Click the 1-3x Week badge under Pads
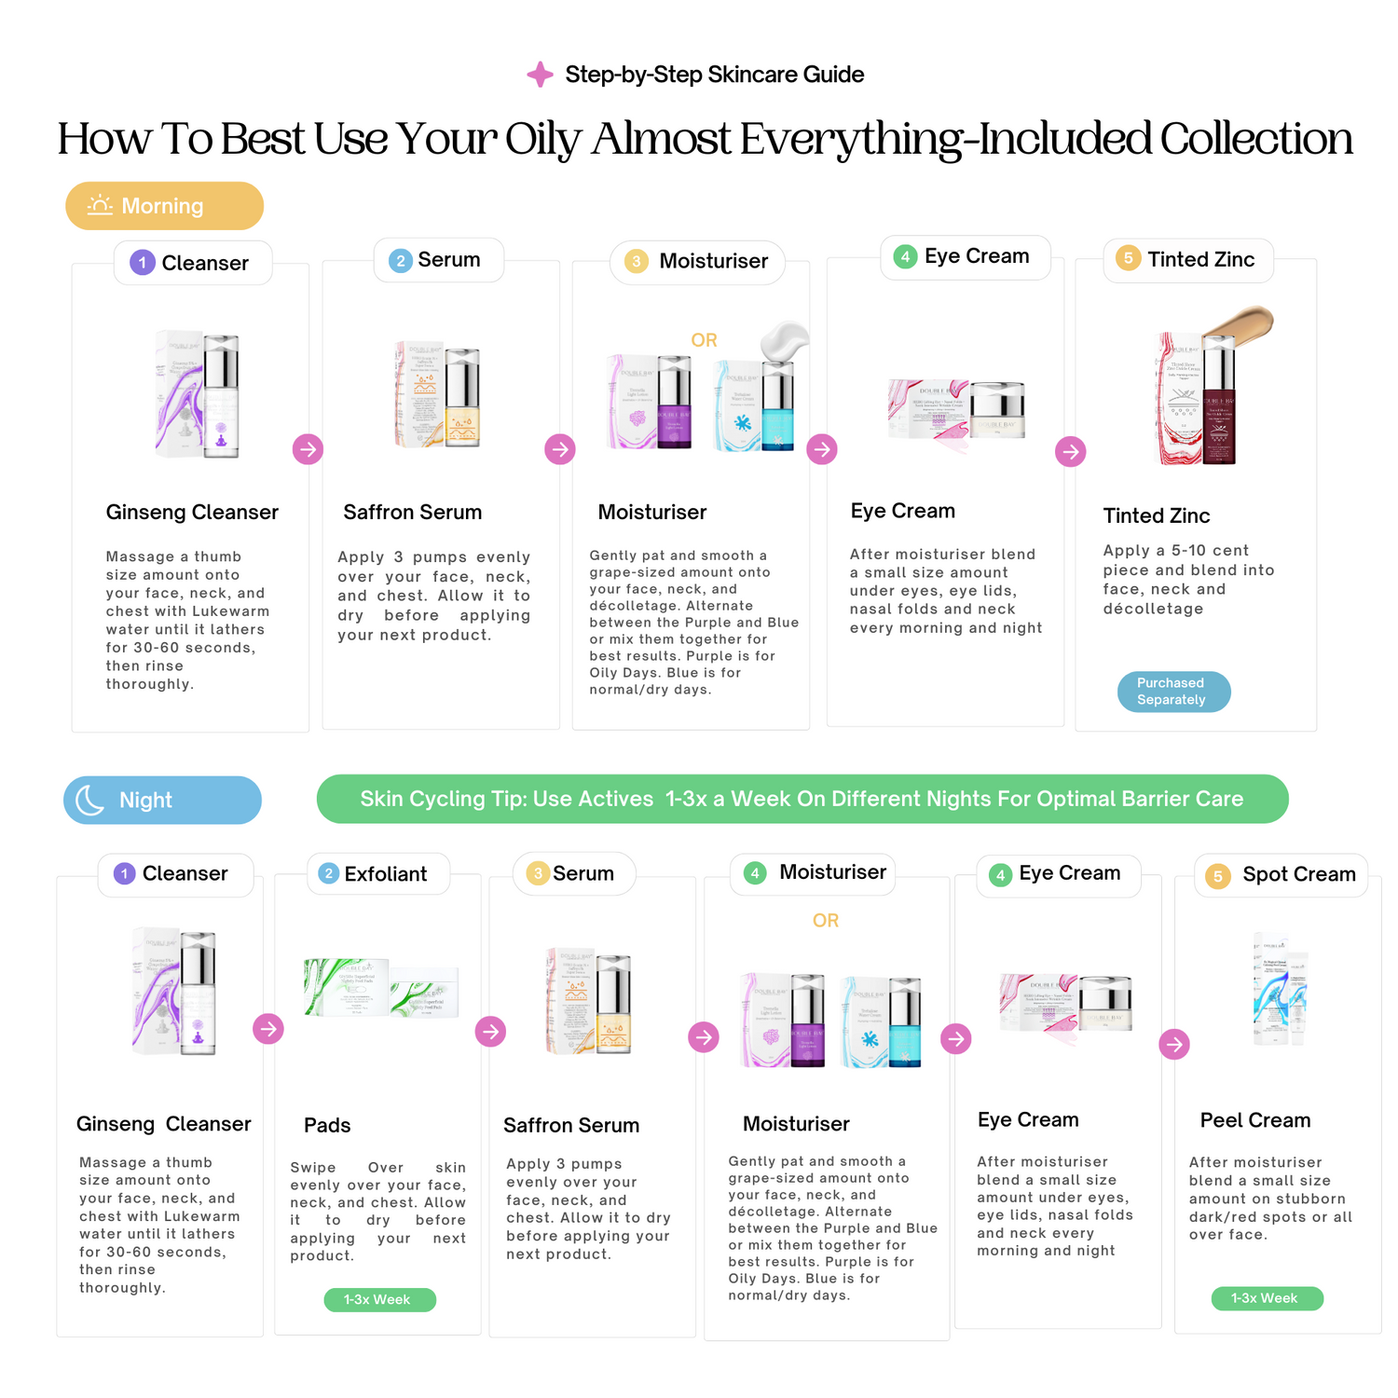Screen dimensions: 1398x1398 coord(379,1300)
